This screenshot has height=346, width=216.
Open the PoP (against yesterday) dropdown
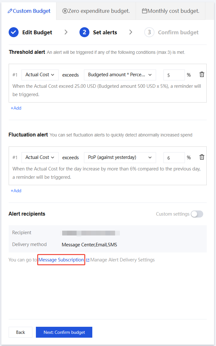click(120, 157)
